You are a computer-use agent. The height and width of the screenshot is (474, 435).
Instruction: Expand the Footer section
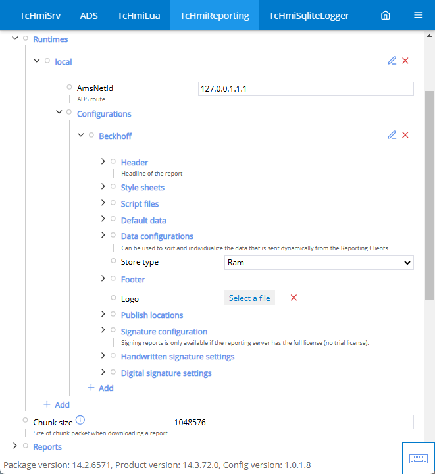tap(103, 278)
